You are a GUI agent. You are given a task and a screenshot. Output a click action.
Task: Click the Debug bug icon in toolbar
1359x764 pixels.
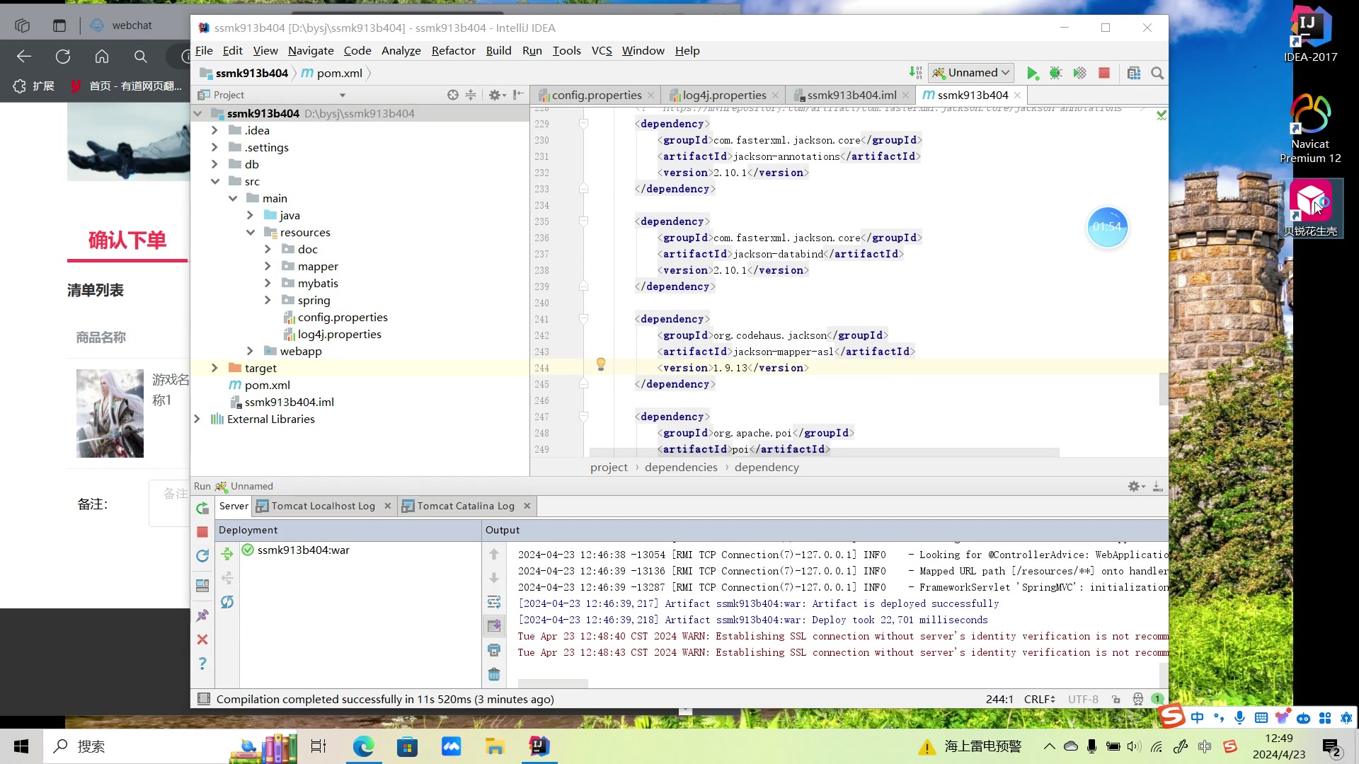point(1055,73)
